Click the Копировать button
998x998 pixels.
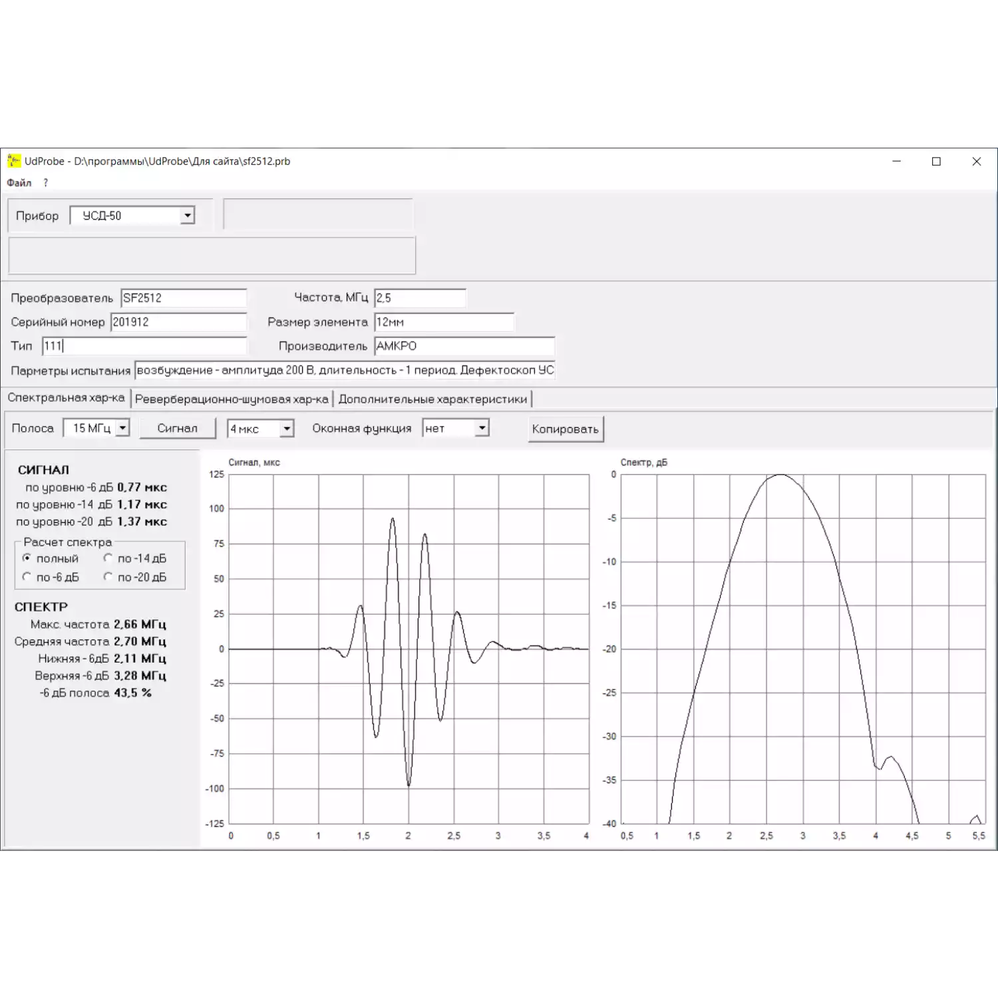[x=565, y=429]
